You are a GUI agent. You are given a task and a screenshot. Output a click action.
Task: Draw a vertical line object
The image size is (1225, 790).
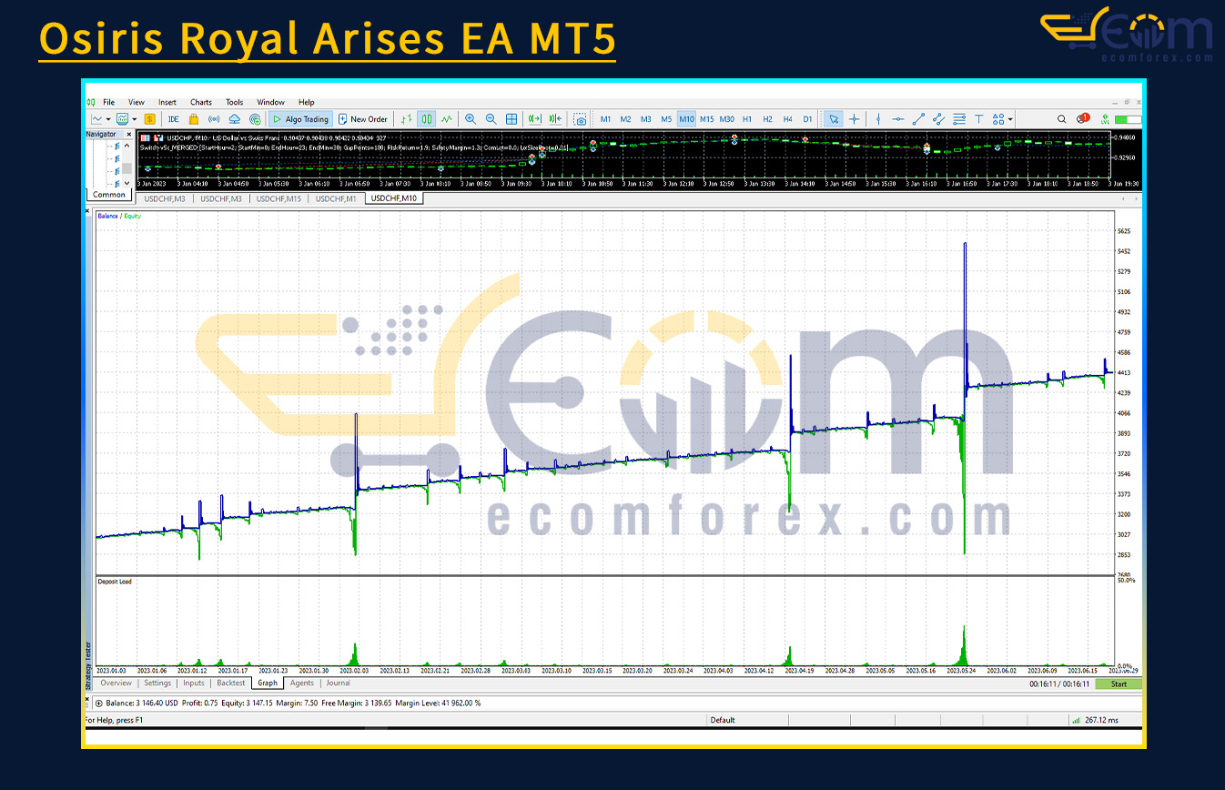(x=878, y=119)
